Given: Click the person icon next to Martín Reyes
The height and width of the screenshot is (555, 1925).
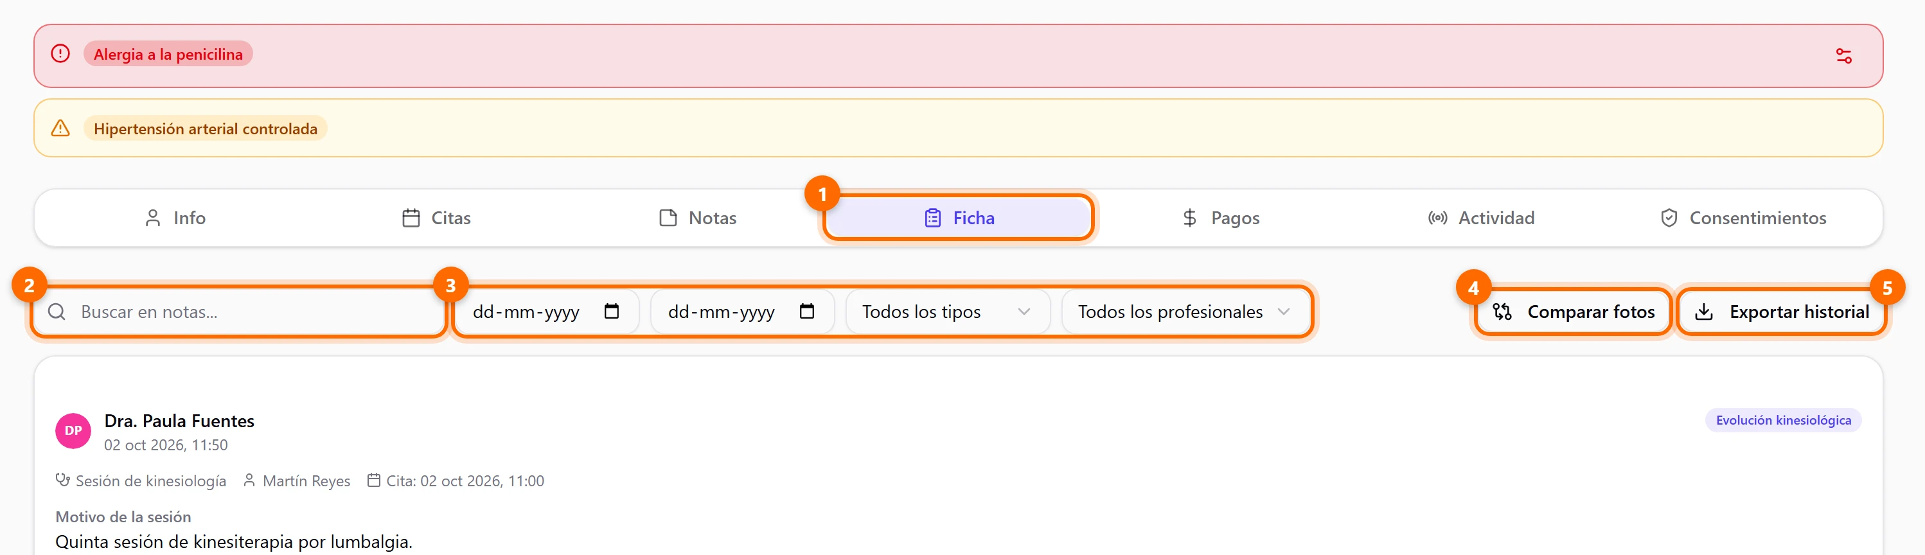Looking at the screenshot, I should (249, 480).
